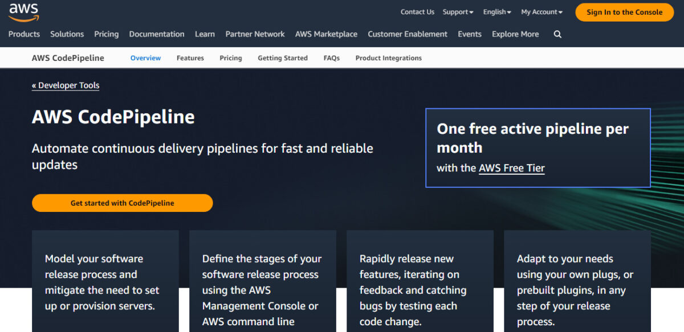The image size is (684, 332).
Task: Click Sign In to the Console
Action: (x=624, y=12)
